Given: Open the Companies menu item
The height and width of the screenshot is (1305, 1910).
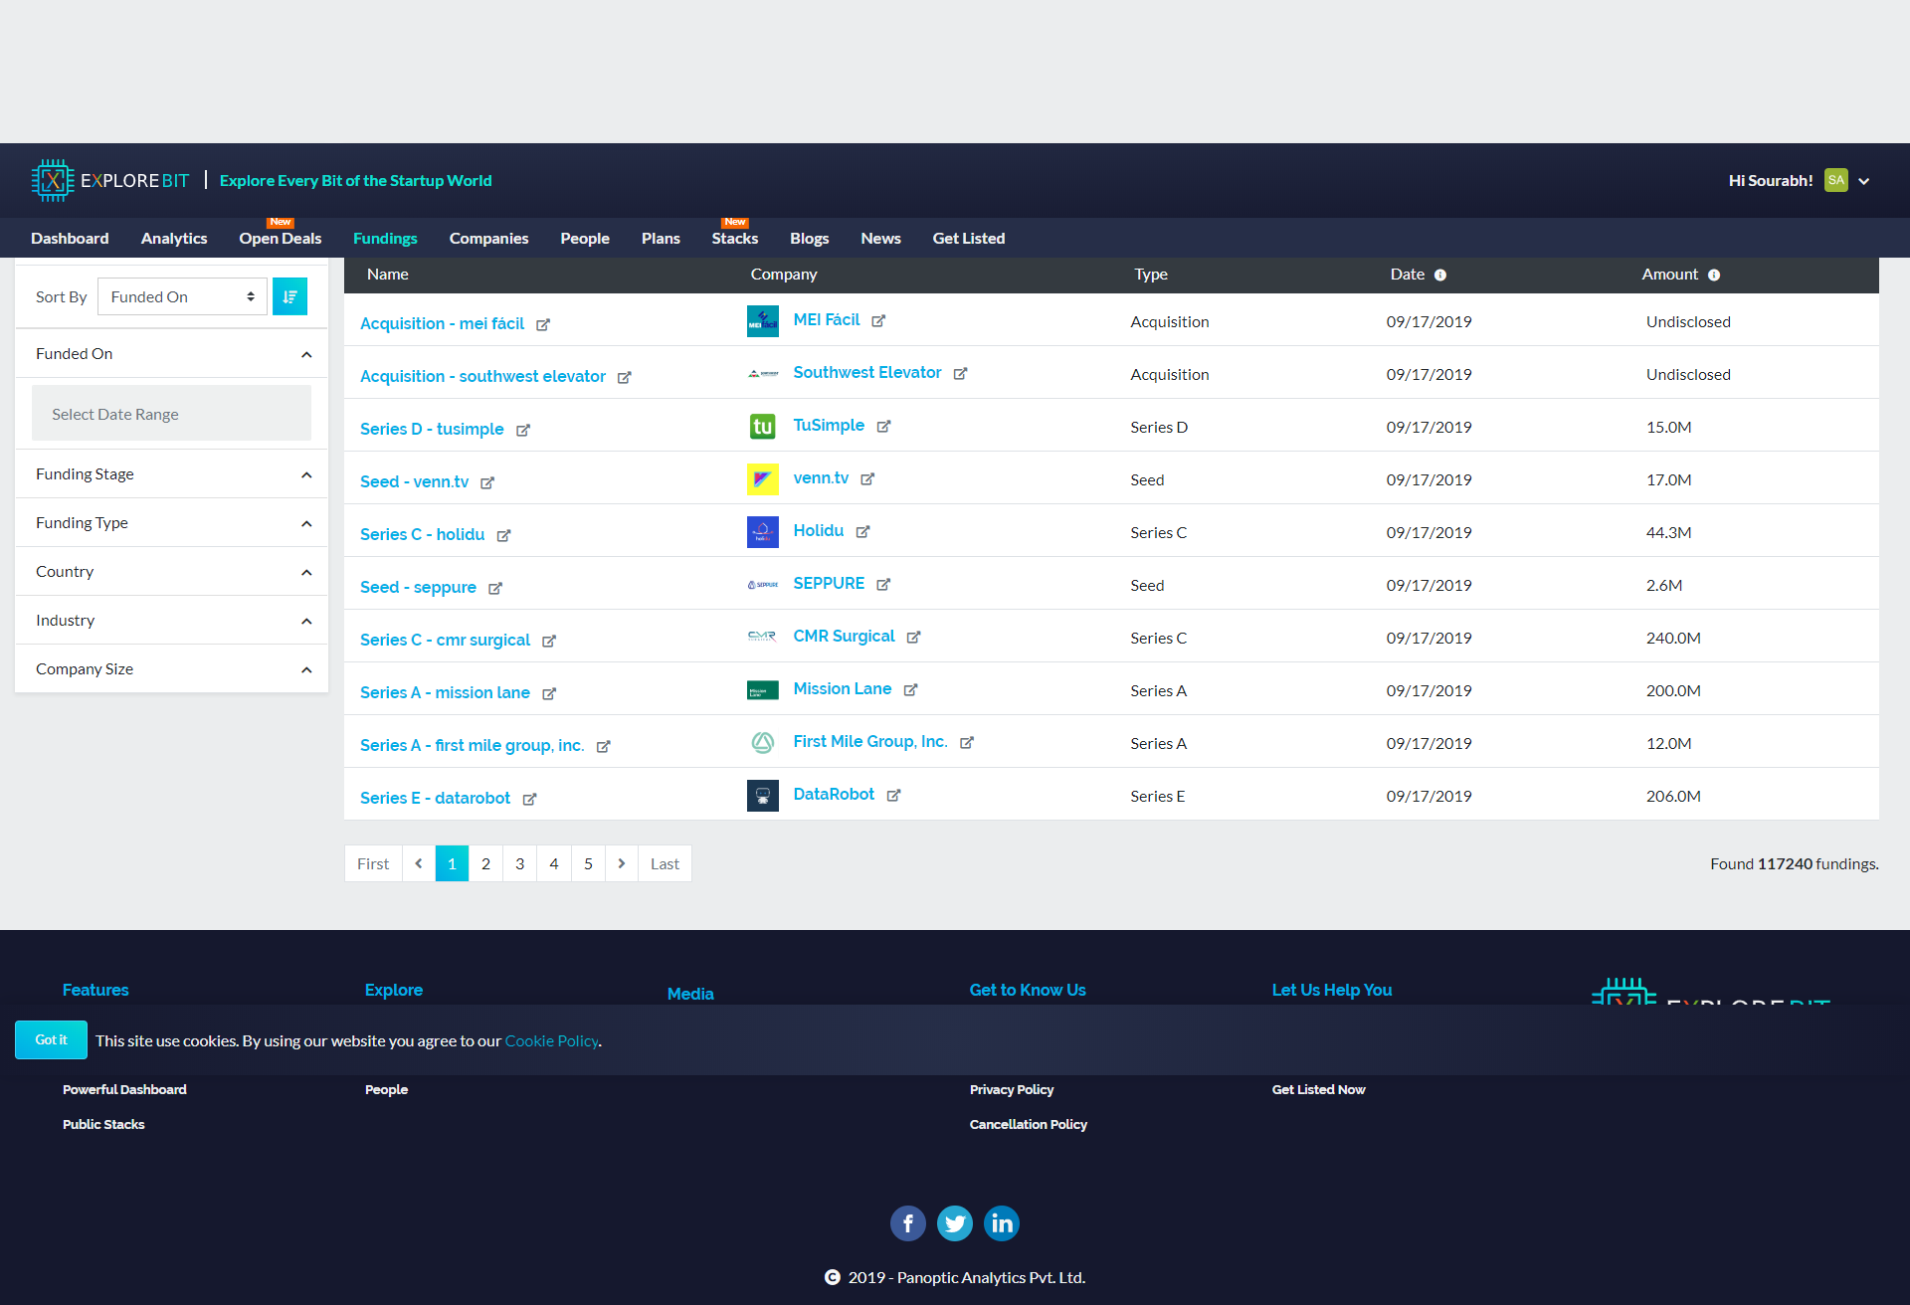Looking at the screenshot, I should (488, 239).
